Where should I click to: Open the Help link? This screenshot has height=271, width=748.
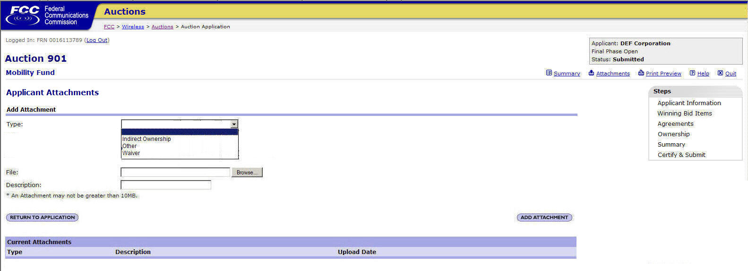pos(703,74)
